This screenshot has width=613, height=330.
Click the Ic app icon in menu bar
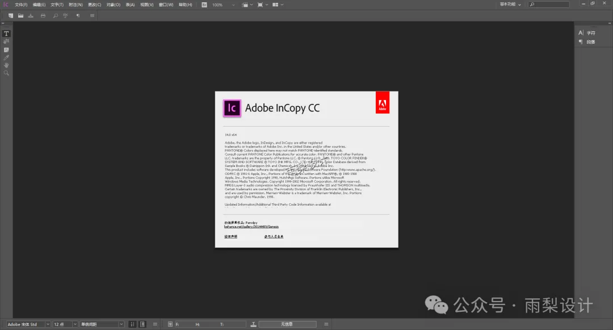click(6, 5)
